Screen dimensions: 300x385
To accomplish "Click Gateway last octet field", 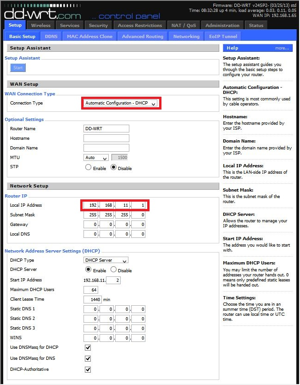I will tap(138, 225).
